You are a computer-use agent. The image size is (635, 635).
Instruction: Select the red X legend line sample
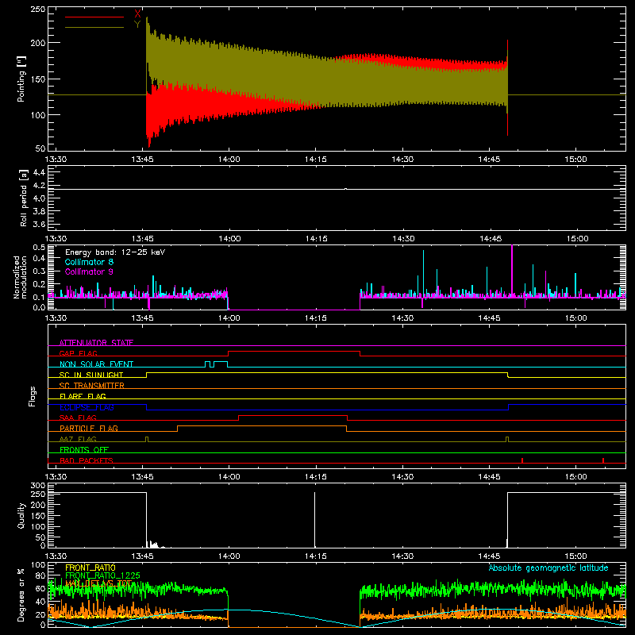tap(94, 17)
